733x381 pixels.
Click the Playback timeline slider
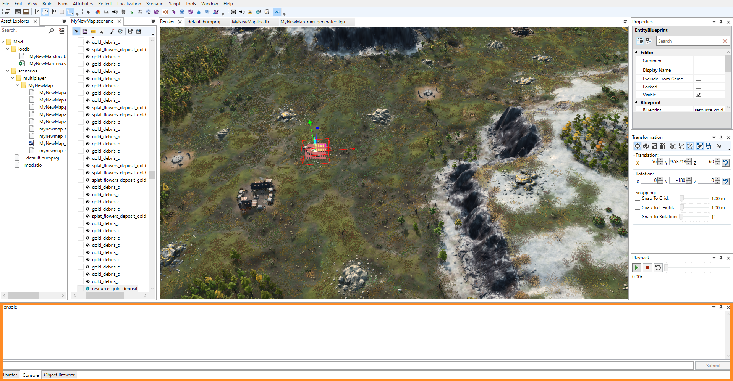(x=697, y=268)
